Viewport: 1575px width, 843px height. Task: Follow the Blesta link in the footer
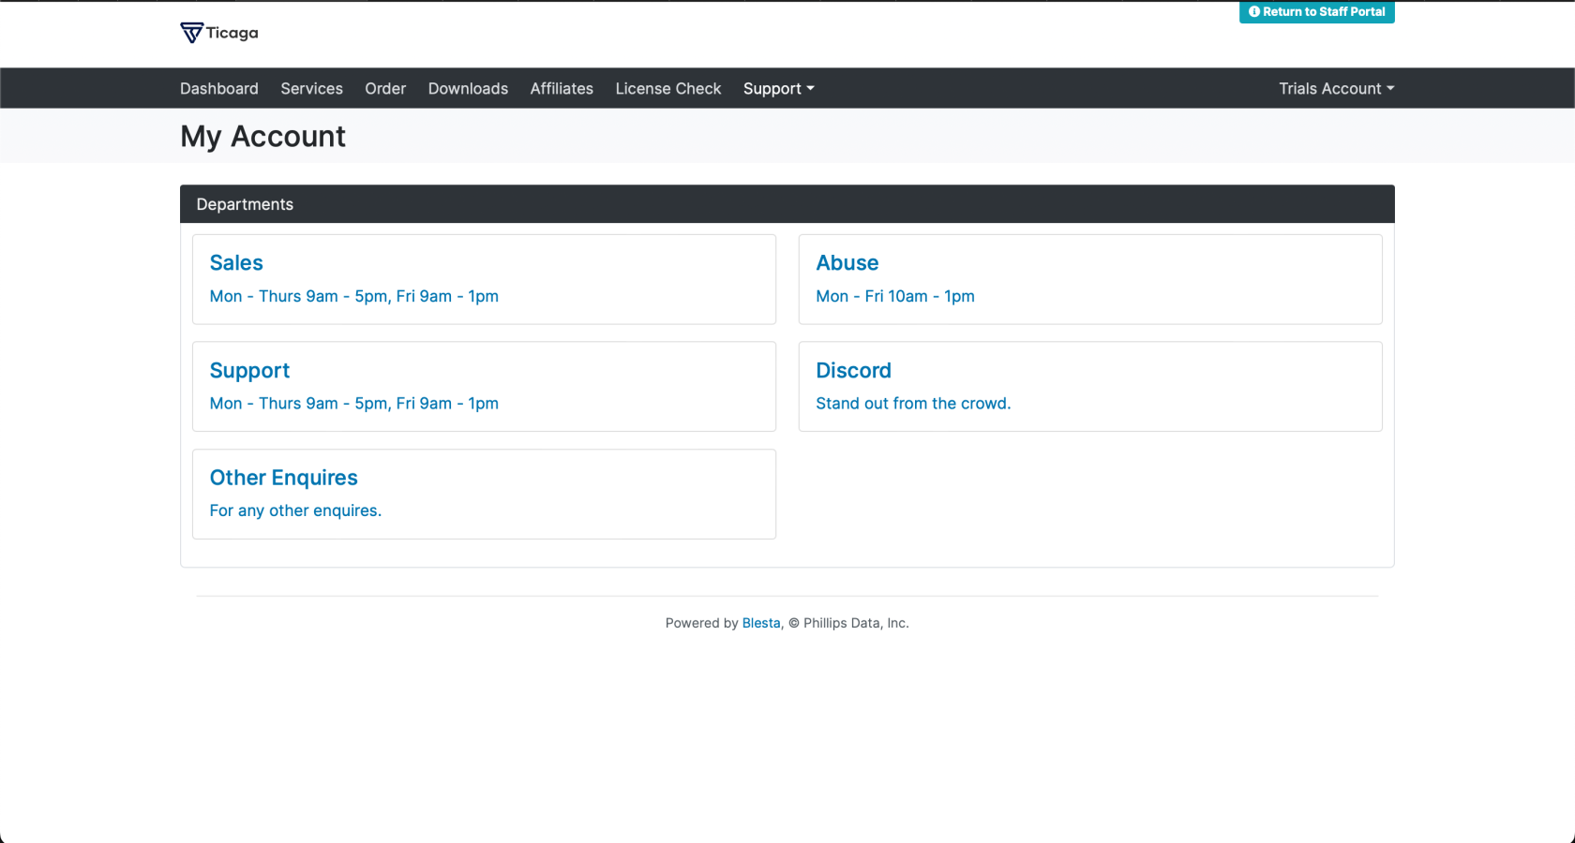click(761, 623)
